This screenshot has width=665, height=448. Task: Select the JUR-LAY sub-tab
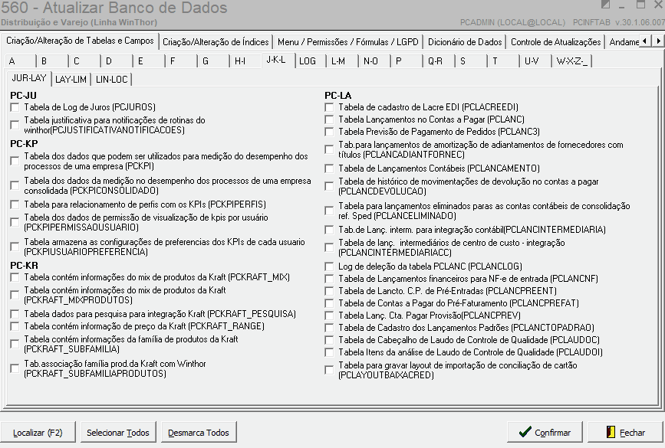29,78
